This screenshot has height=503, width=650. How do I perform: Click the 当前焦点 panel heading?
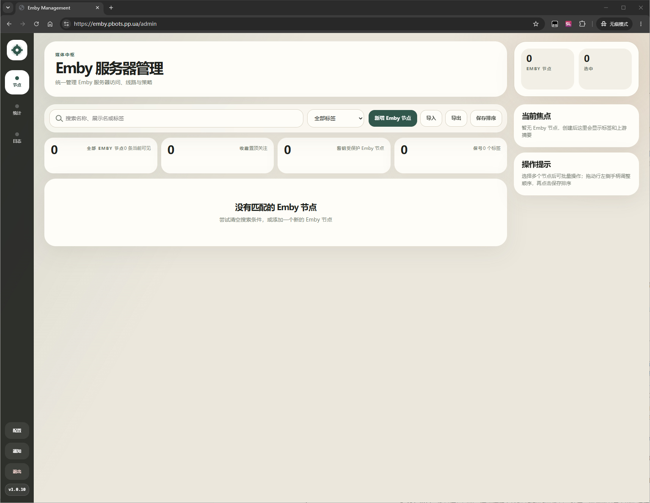tap(536, 116)
